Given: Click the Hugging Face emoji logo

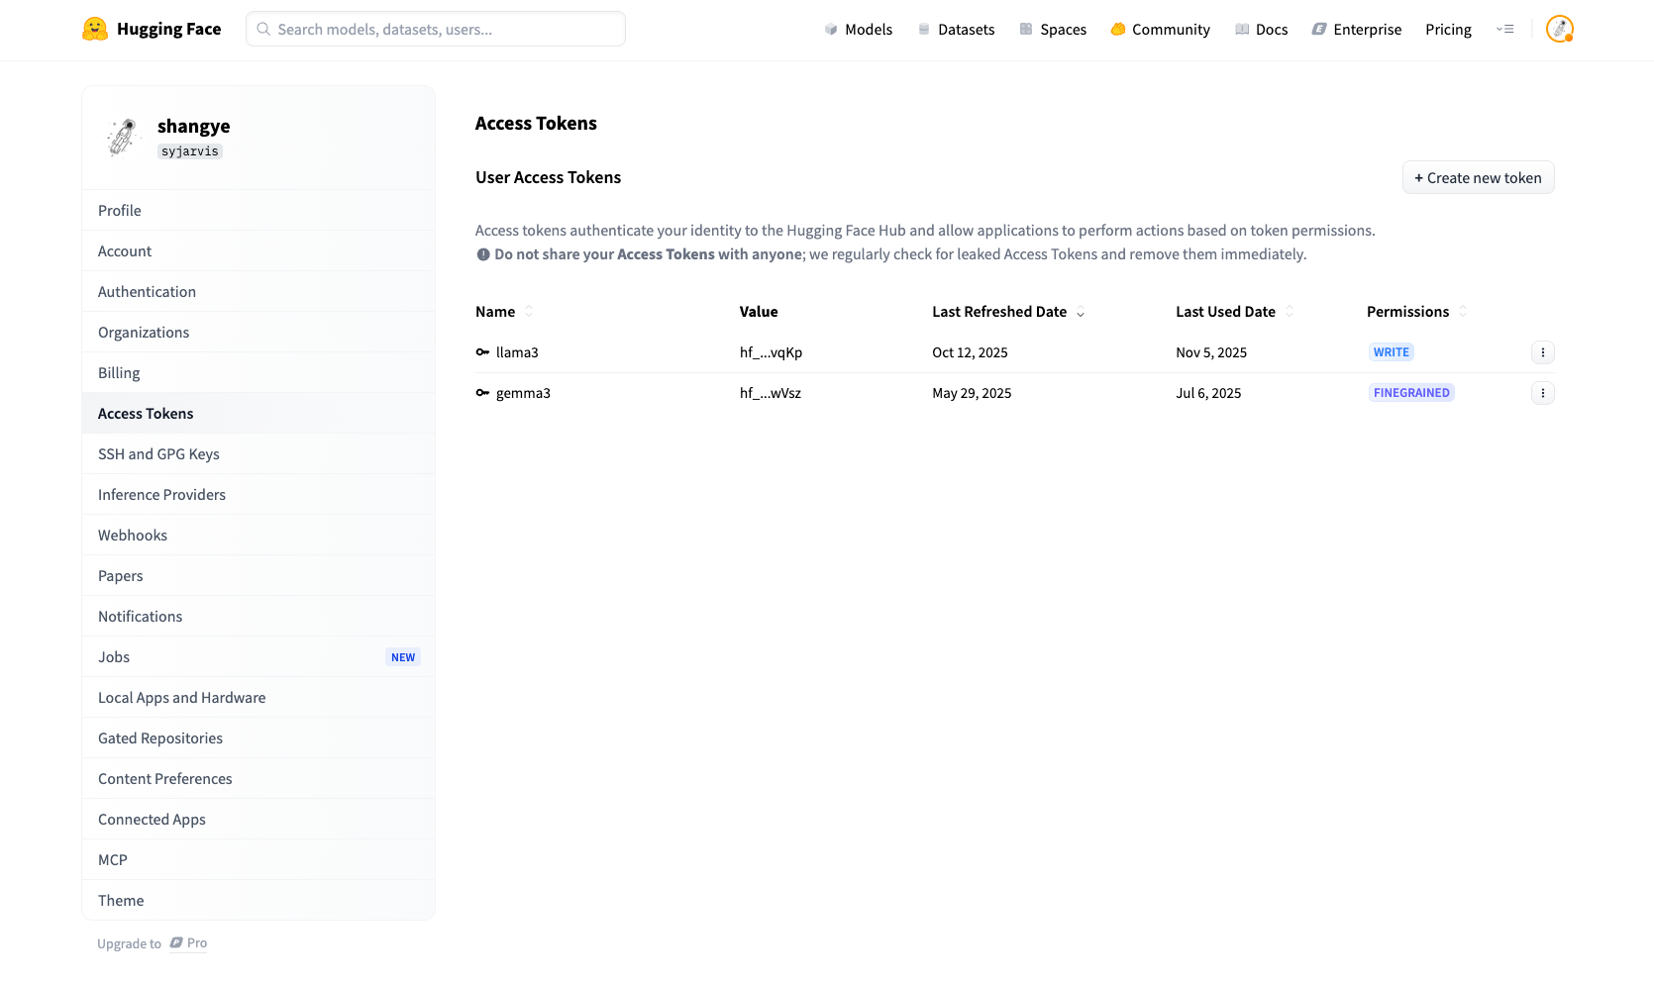Looking at the screenshot, I should pyautogui.click(x=95, y=29).
